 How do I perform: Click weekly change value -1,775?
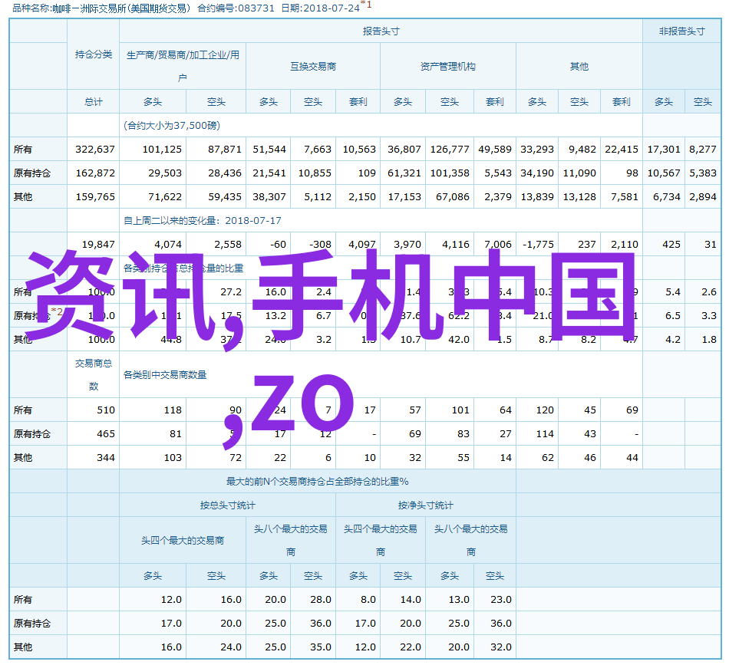pos(538,244)
